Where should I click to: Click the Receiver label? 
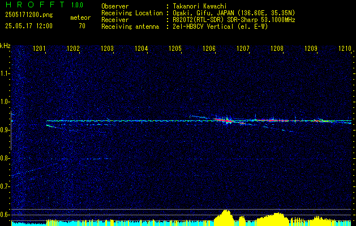[115, 20]
